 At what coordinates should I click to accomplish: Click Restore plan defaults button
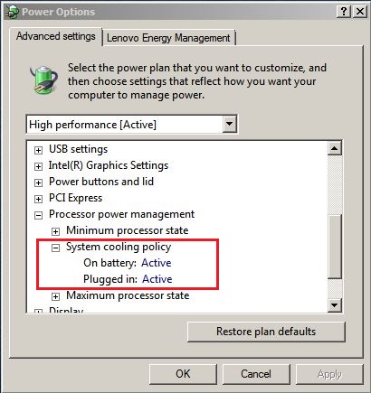[266, 332]
